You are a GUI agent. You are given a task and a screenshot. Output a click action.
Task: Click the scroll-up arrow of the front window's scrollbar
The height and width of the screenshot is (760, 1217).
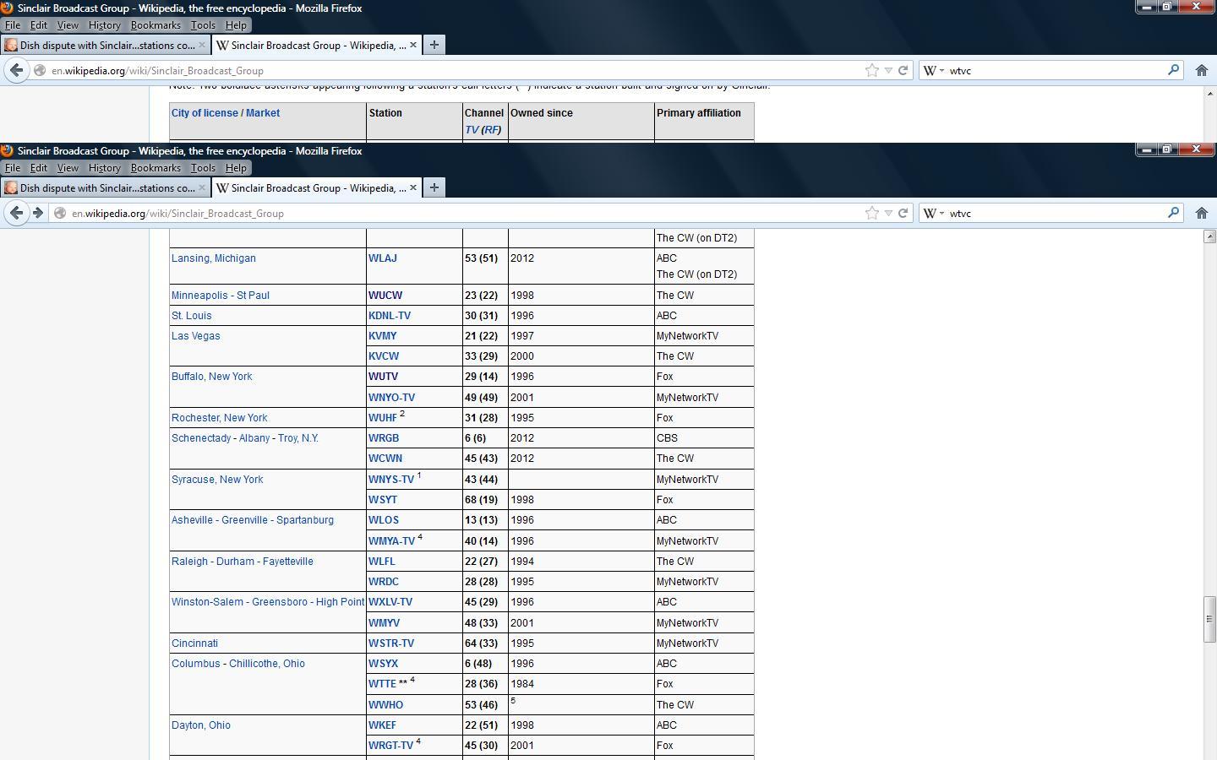(1209, 236)
